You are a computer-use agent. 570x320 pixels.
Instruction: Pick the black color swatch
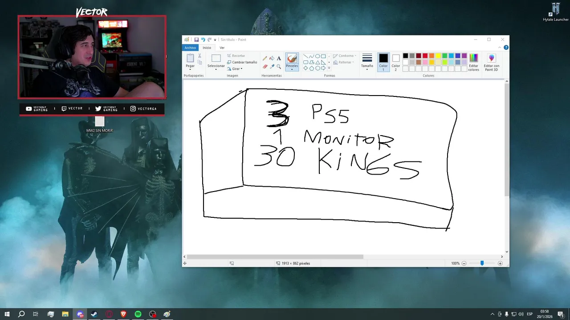[405, 56]
